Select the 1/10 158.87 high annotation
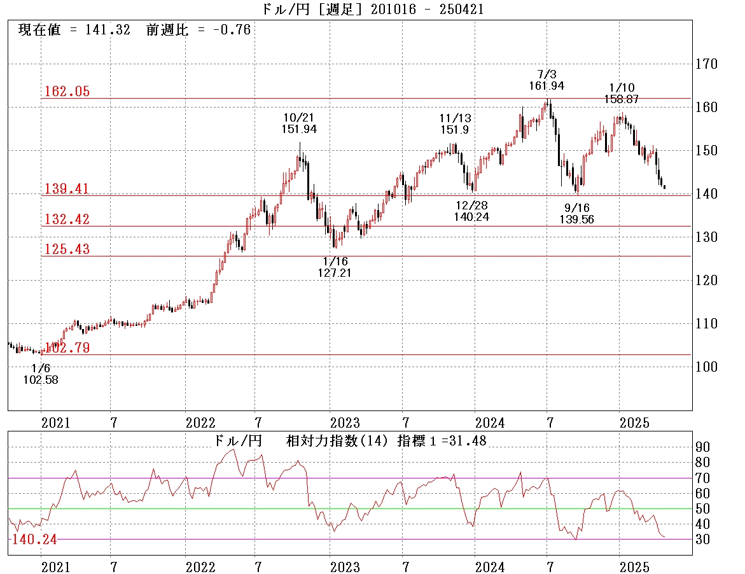 click(x=621, y=94)
